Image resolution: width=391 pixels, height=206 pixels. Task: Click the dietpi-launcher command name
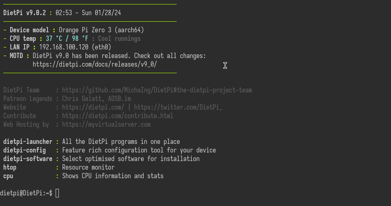click(28, 141)
